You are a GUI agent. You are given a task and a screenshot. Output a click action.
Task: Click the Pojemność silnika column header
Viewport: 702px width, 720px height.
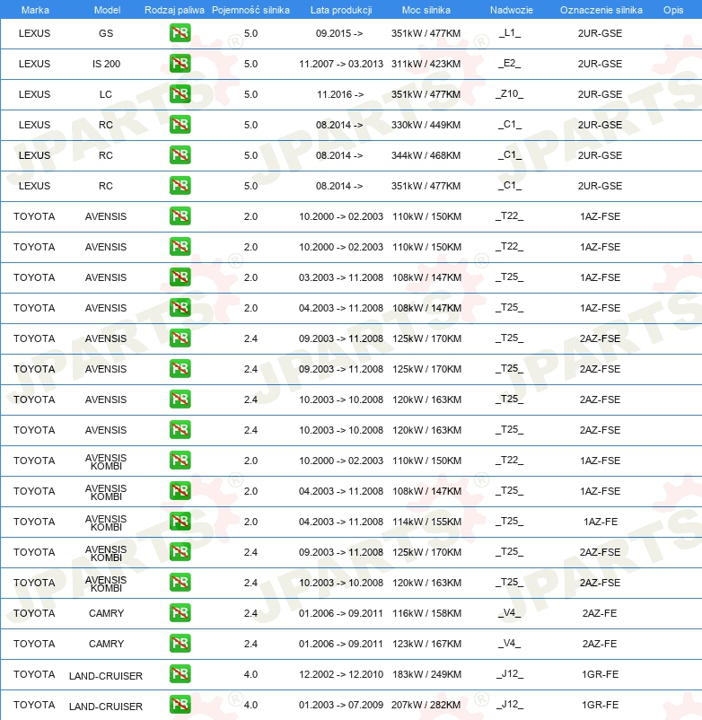point(250,10)
